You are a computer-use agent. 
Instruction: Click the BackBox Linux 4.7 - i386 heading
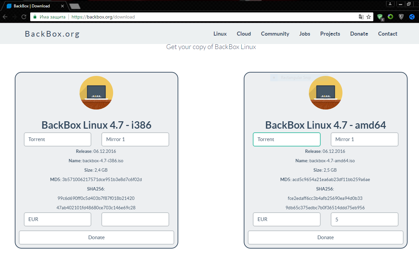[96, 125]
